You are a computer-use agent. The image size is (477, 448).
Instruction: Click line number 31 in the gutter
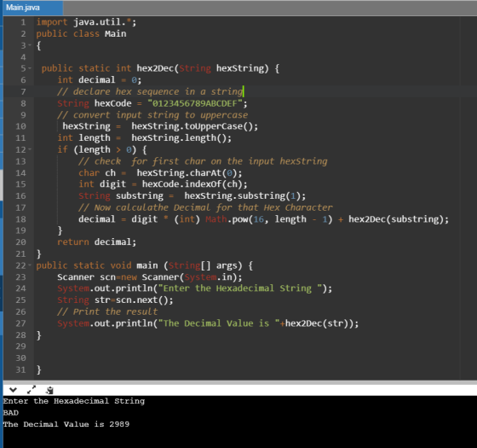pos(20,369)
